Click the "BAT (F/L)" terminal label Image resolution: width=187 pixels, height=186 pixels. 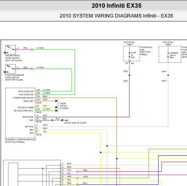pyautogui.click(x=29, y=127)
